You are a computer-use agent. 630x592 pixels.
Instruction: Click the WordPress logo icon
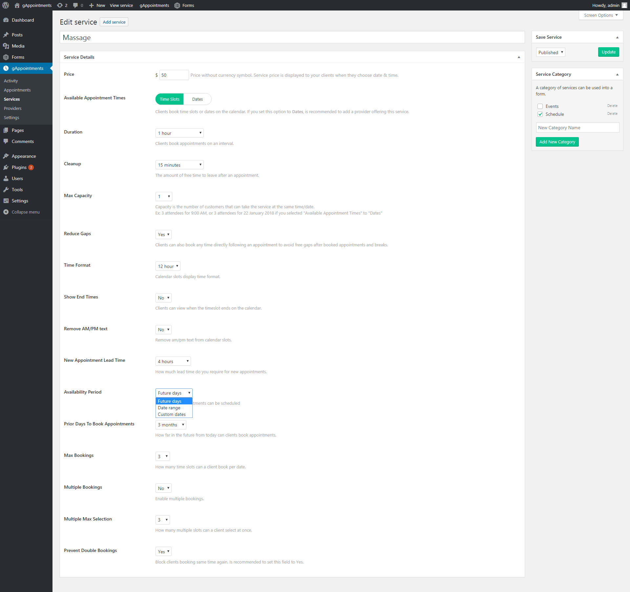tap(6, 5)
